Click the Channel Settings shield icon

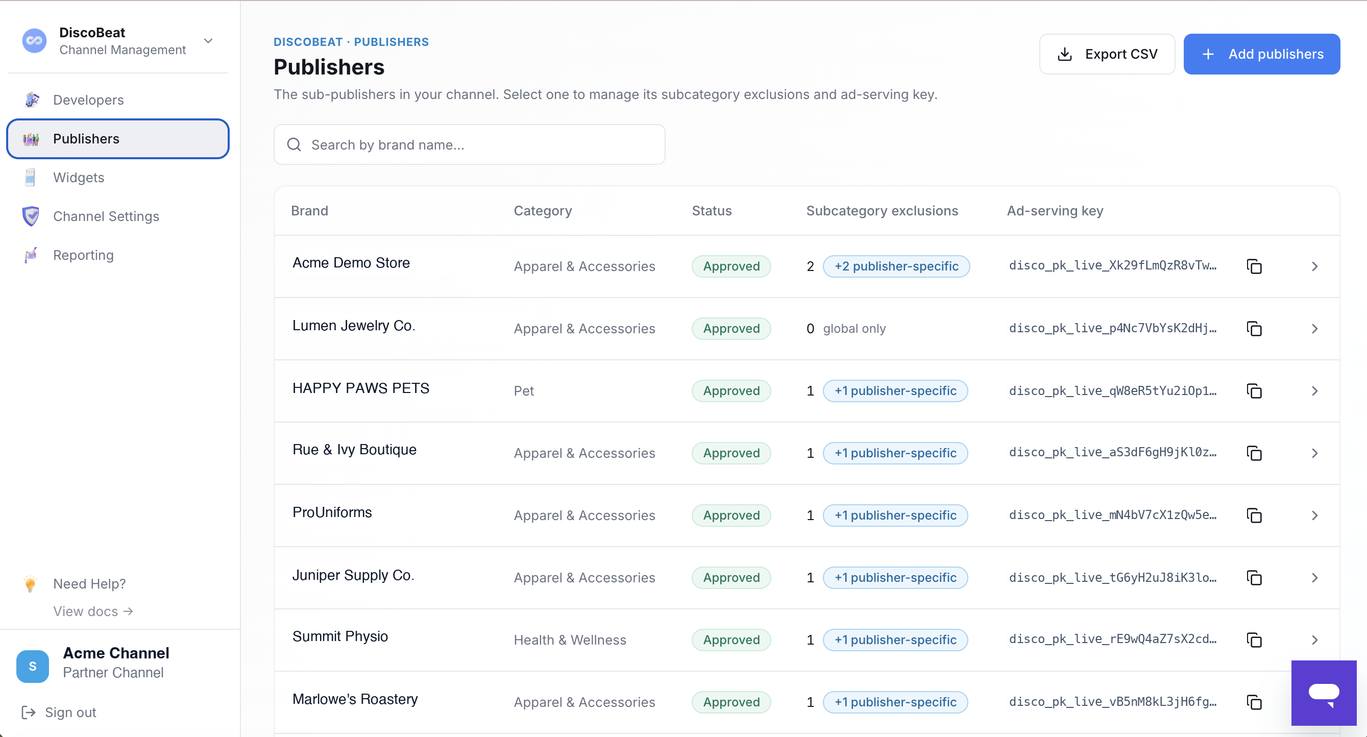[x=31, y=216]
